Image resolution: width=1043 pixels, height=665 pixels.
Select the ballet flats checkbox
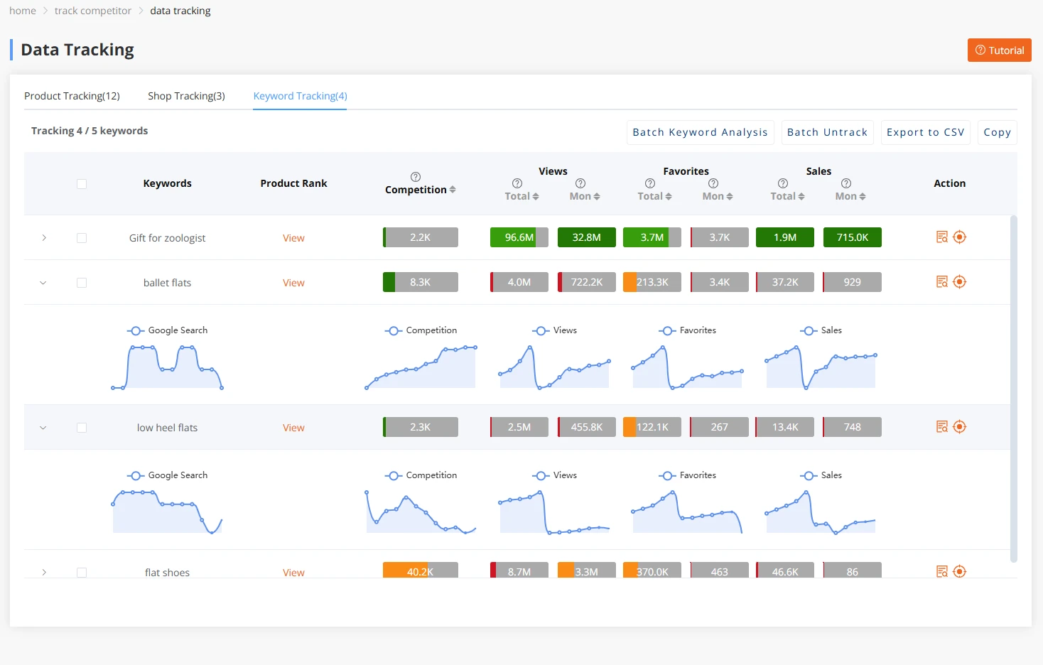(x=82, y=282)
